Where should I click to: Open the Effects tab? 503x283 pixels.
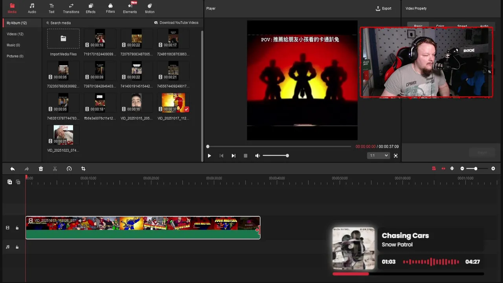pos(91,8)
